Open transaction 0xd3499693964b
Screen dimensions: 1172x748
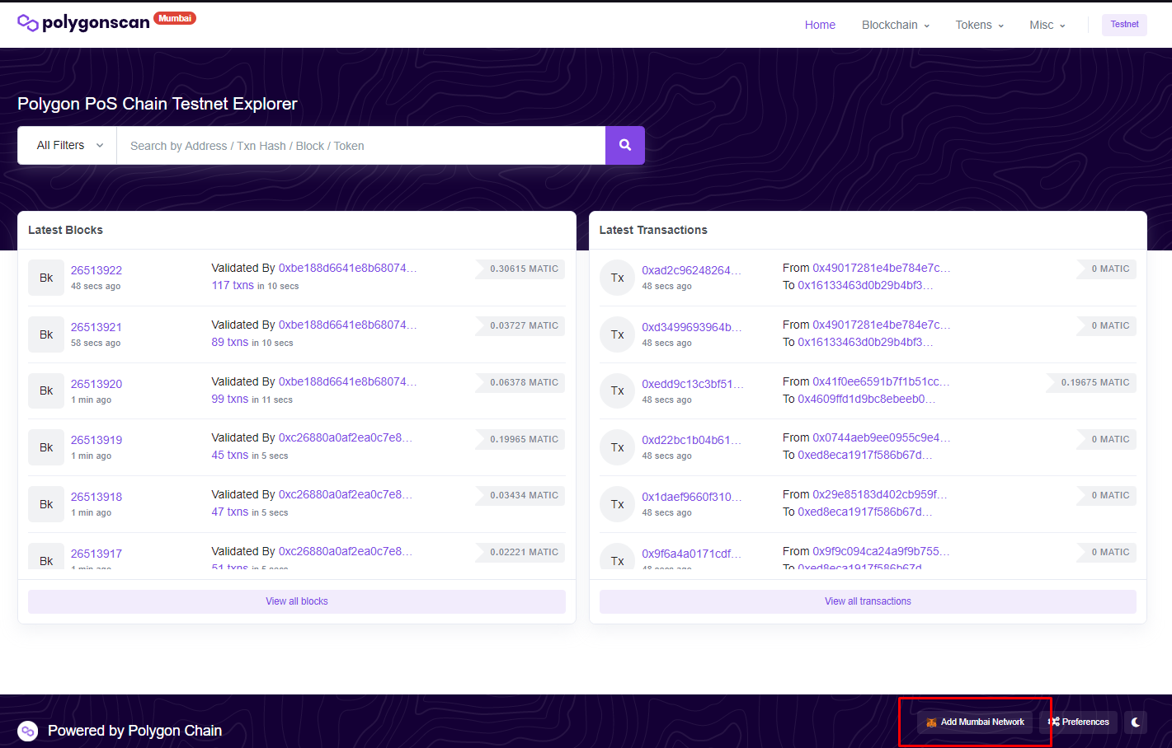(692, 327)
